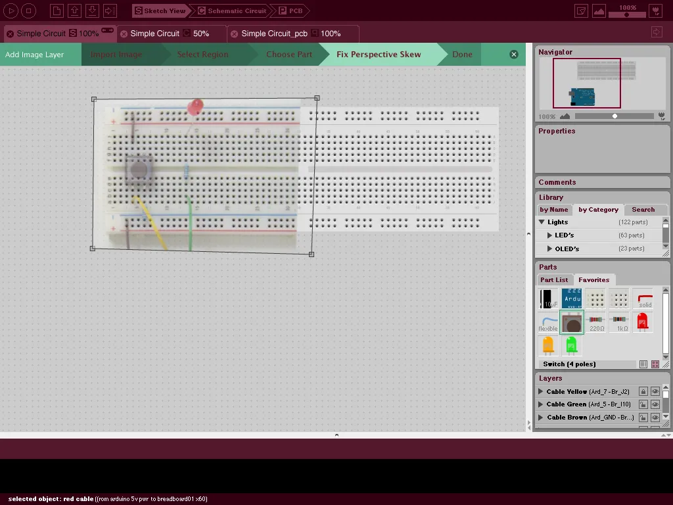Close the Add Image Layer wizard
The width and height of the screenshot is (673, 505).
click(514, 55)
